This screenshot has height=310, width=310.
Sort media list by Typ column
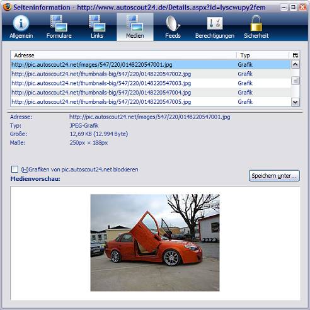(x=263, y=55)
